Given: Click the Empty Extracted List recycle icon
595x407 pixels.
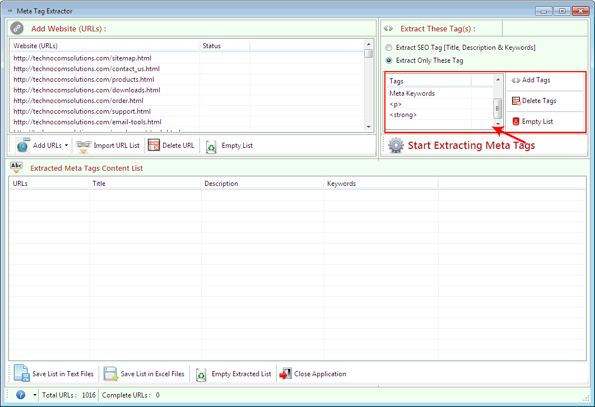Looking at the screenshot, I should point(201,375).
